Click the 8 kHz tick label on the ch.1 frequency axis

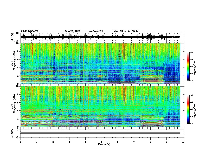[18, 51]
